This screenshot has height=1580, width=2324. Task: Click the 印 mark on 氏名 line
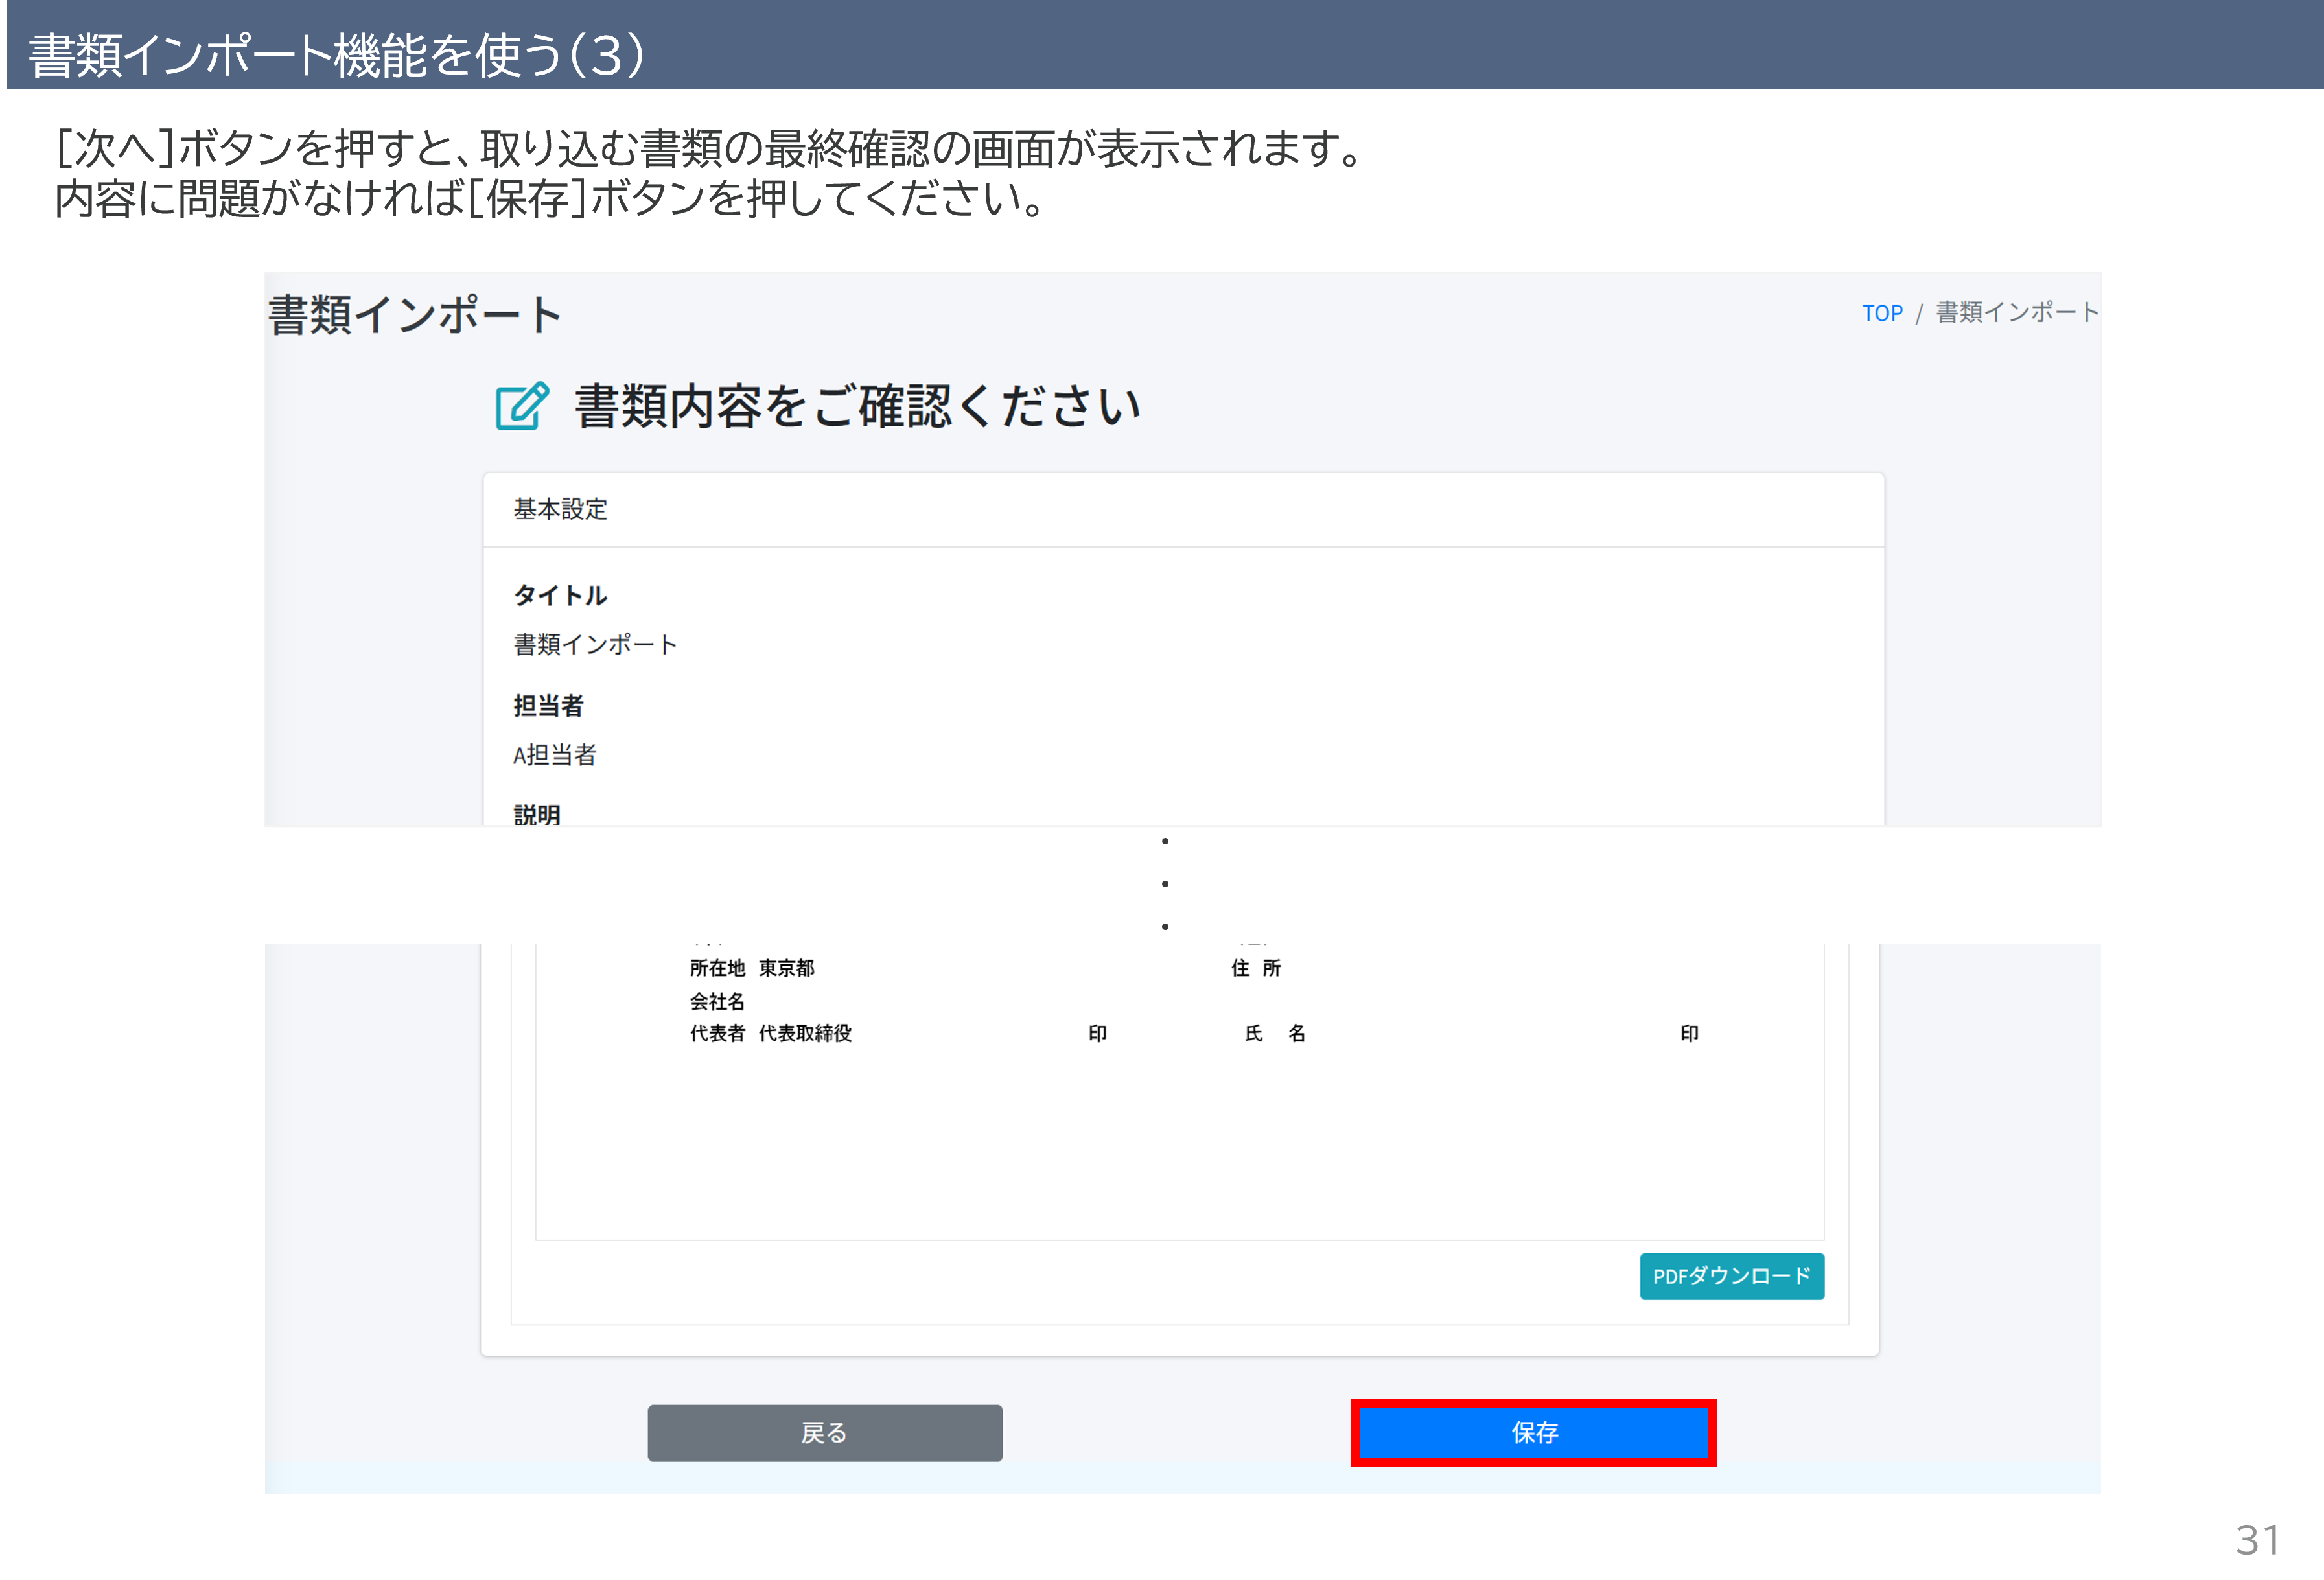[x=1689, y=1033]
